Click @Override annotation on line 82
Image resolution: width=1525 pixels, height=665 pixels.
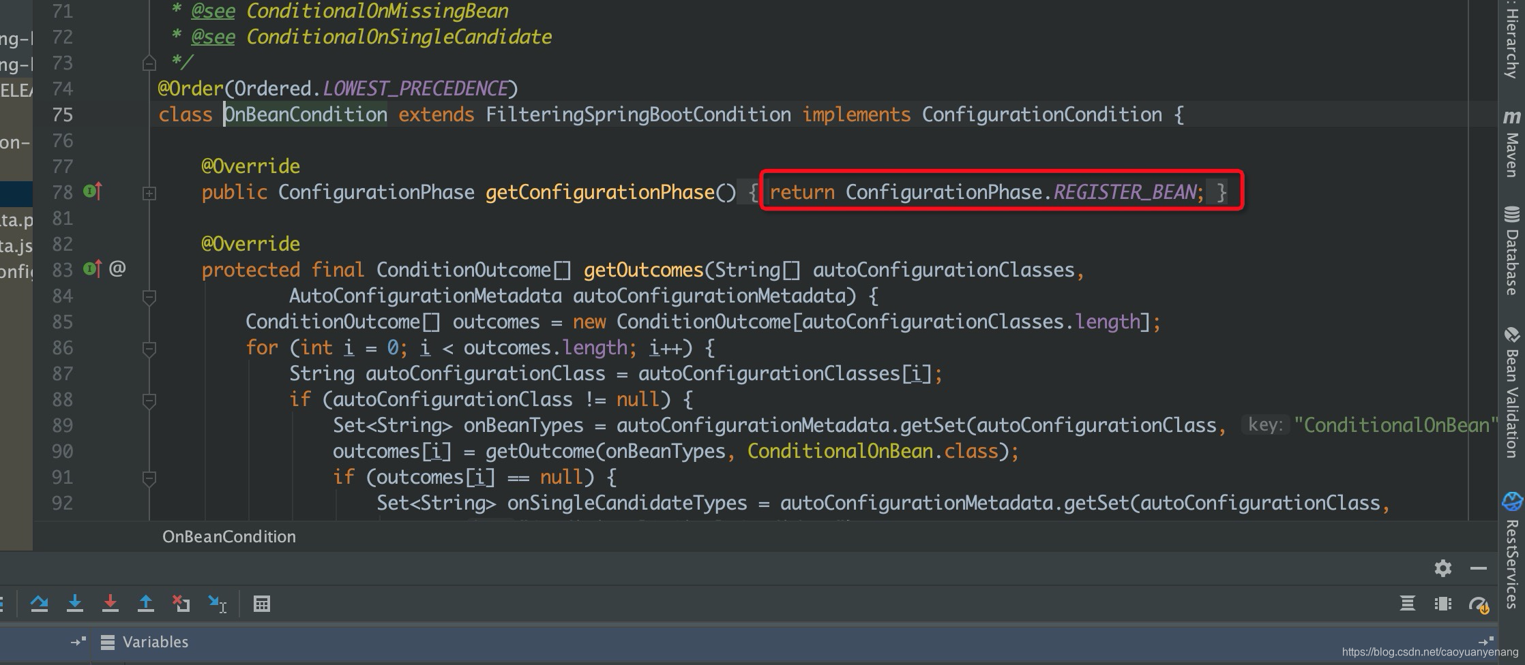[x=251, y=244]
